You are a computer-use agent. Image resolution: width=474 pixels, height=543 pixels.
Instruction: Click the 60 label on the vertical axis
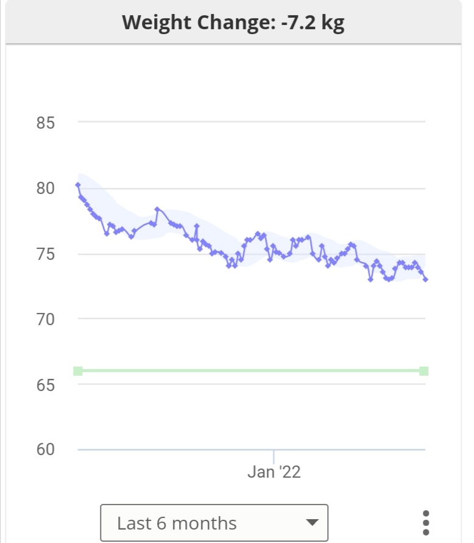[45, 450]
